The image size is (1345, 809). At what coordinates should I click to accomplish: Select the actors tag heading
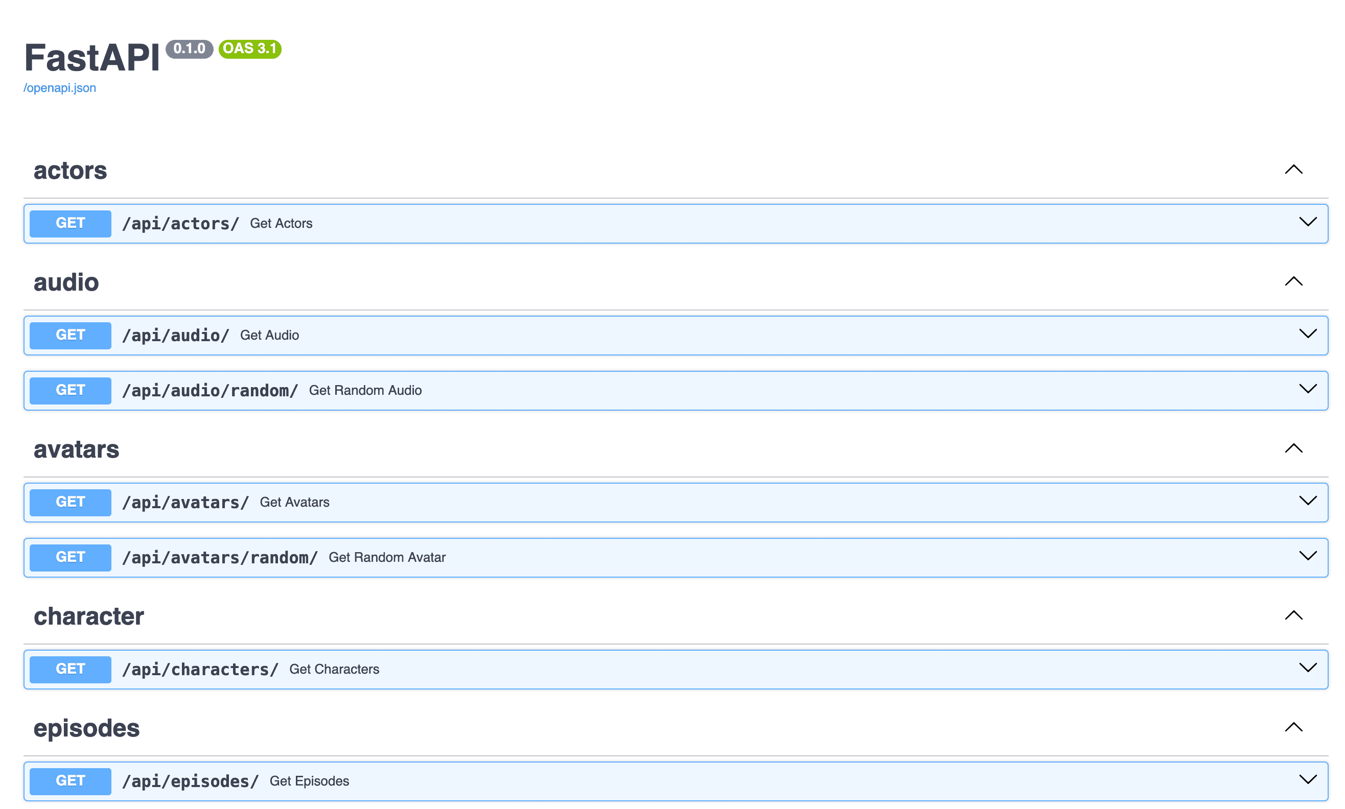tap(71, 171)
